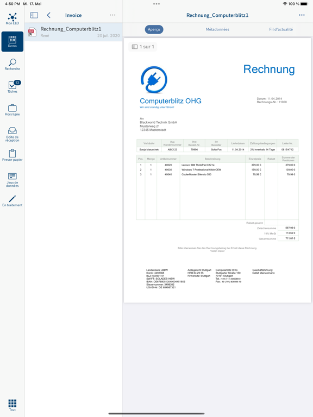The height and width of the screenshot is (417, 313).
Task: Go back with the chevron arrow
Action: pyautogui.click(x=48, y=15)
